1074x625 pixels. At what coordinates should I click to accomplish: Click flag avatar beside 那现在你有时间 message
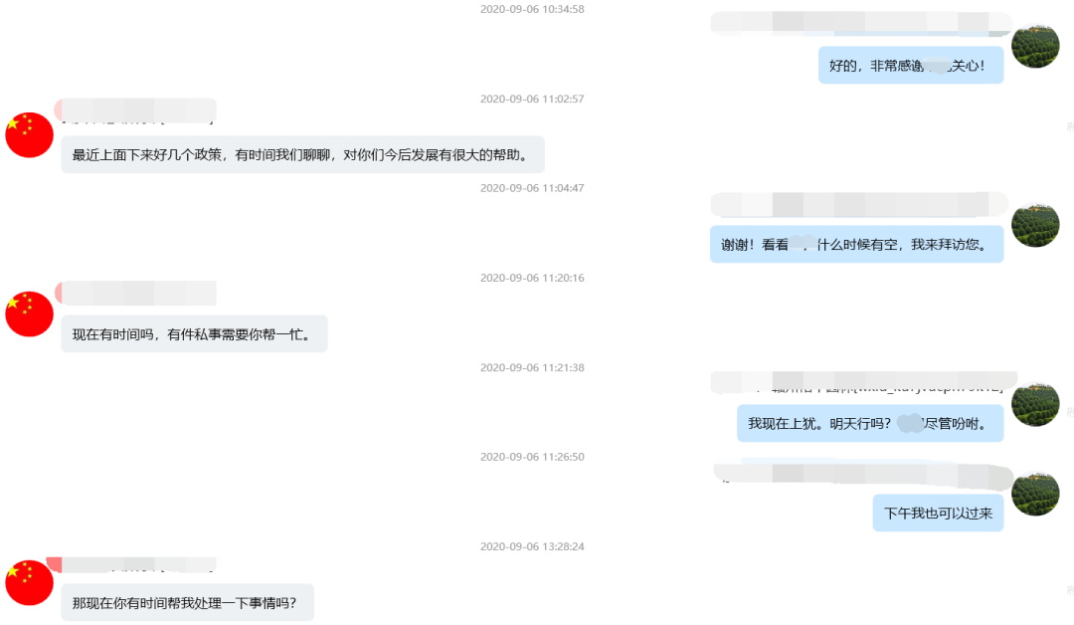click(30, 582)
